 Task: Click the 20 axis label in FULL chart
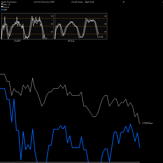[x=105, y=32]
